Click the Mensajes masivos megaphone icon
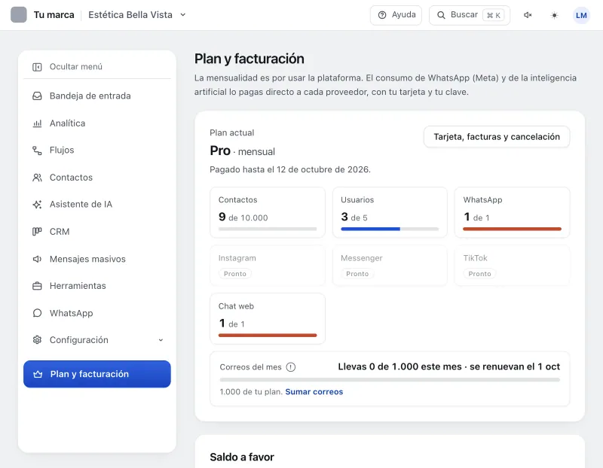 [37, 259]
